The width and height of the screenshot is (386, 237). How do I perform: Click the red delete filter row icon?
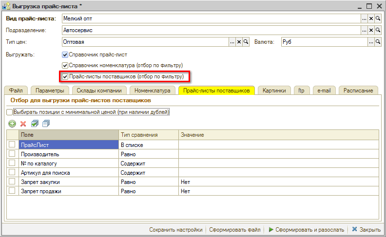(x=23, y=124)
